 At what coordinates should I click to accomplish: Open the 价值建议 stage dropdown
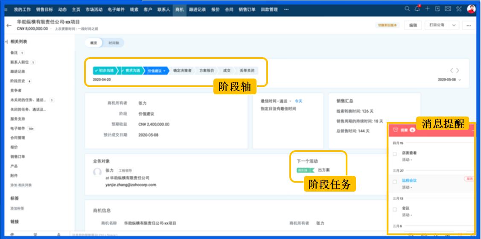[x=164, y=71]
